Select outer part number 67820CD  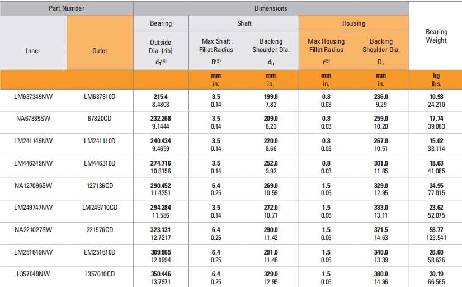(x=100, y=119)
